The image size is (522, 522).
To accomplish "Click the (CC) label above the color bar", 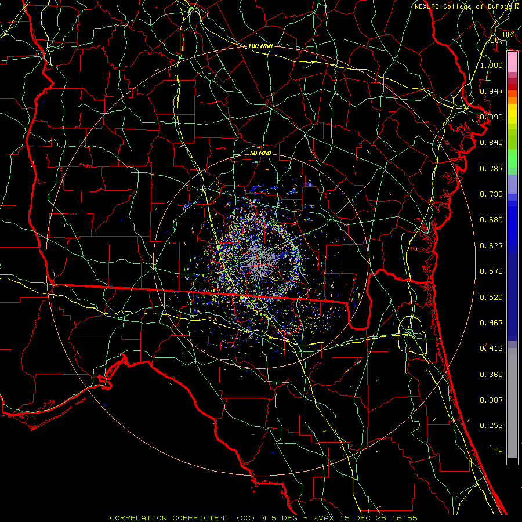I will click(495, 40).
